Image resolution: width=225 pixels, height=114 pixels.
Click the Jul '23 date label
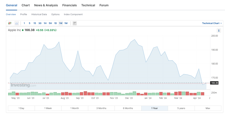(x=46, y=98)
